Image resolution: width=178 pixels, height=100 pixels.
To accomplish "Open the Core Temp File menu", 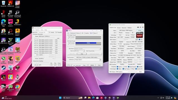I will coord(33,30).
